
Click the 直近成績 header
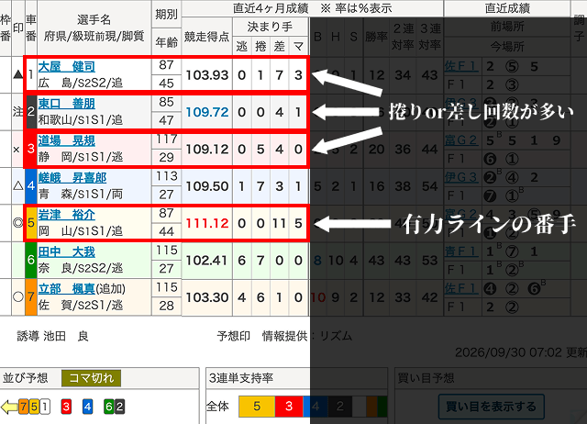click(507, 8)
